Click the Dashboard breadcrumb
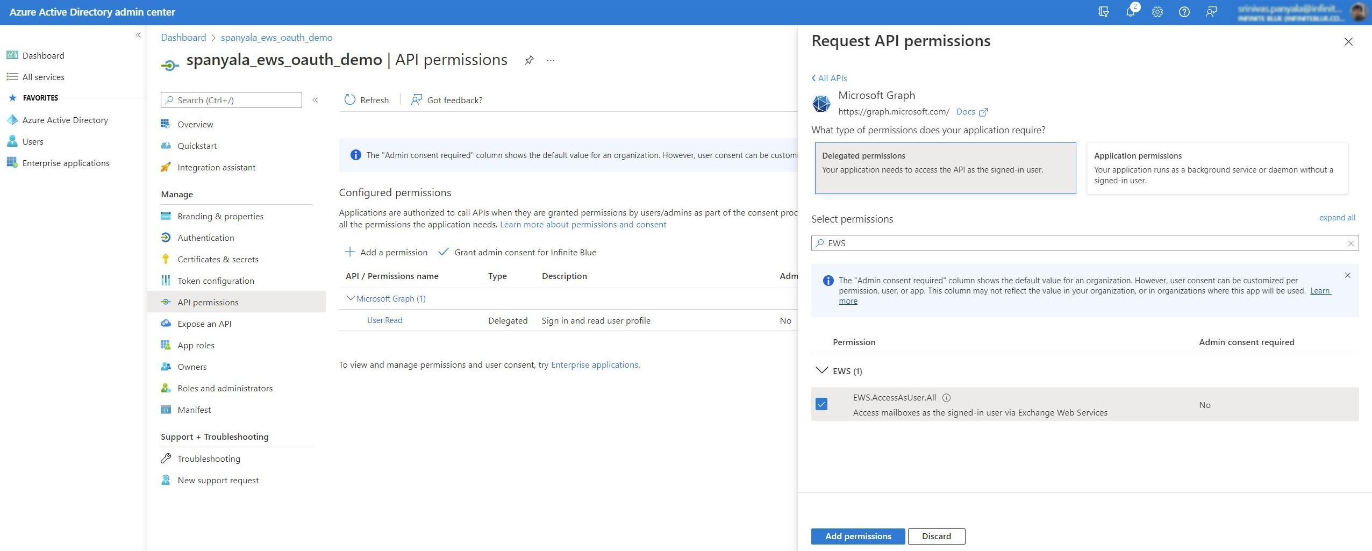Image resolution: width=1372 pixels, height=551 pixels. [x=183, y=38]
